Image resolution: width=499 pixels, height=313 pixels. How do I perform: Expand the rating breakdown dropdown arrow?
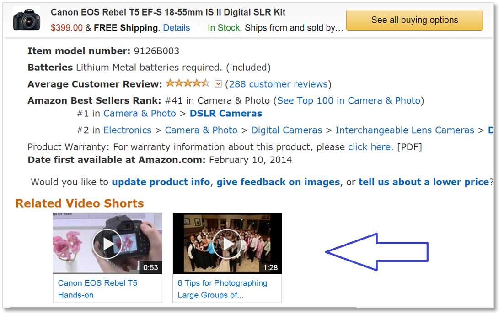[x=218, y=84]
